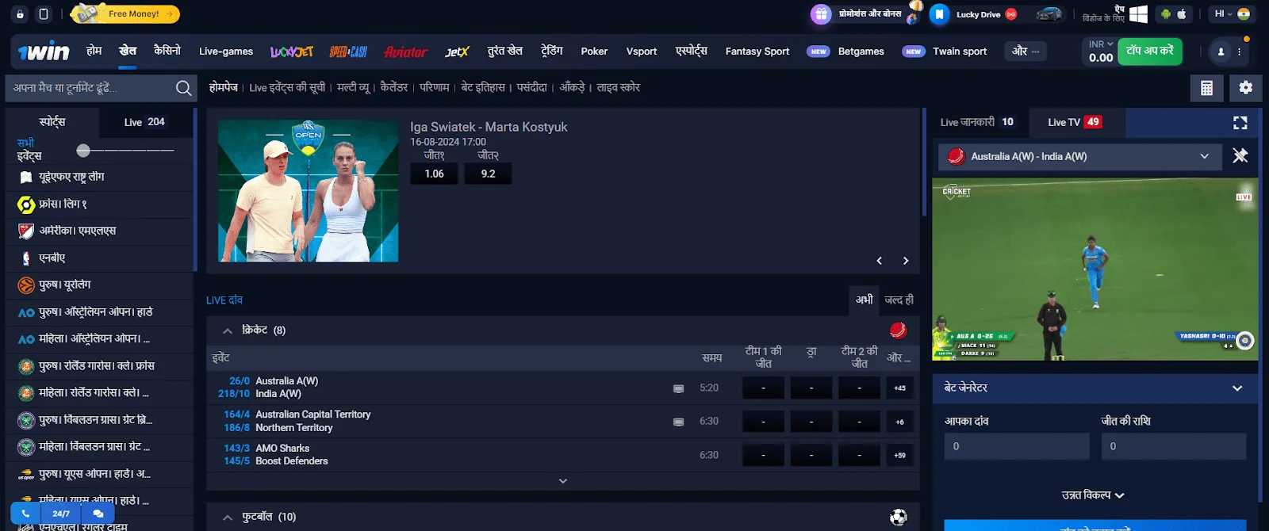This screenshot has width=1269, height=531.
Task: Expand live video to fullscreen
Action: tap(1240, 123)
